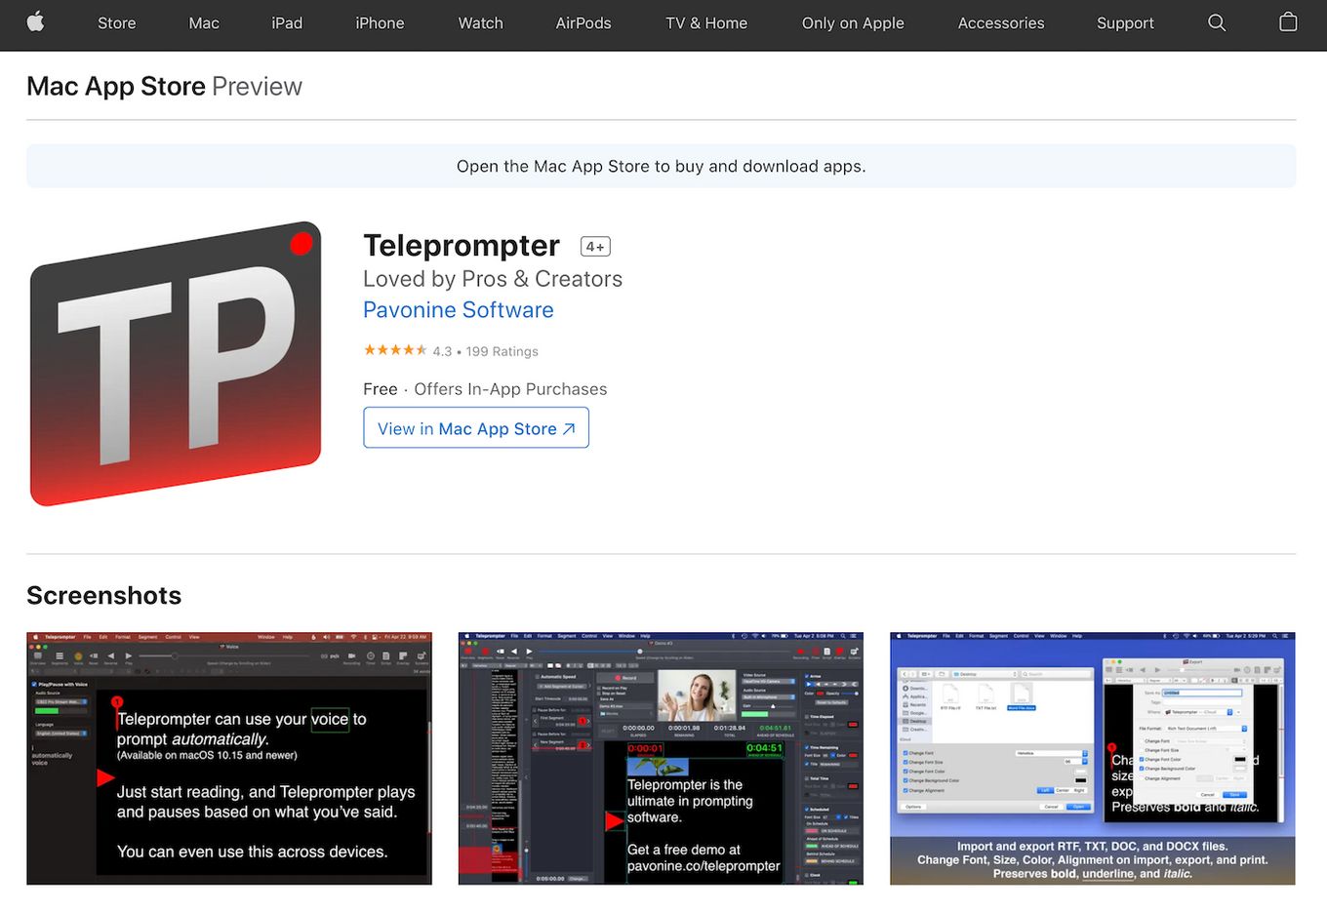Open the Watch nav item

[x=481, y=23]
